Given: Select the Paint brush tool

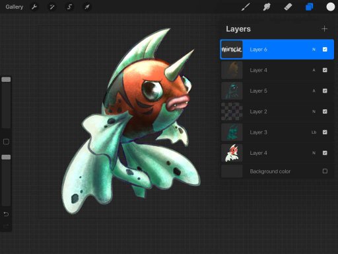Looking at the screenshot, I should coord(246,7).
